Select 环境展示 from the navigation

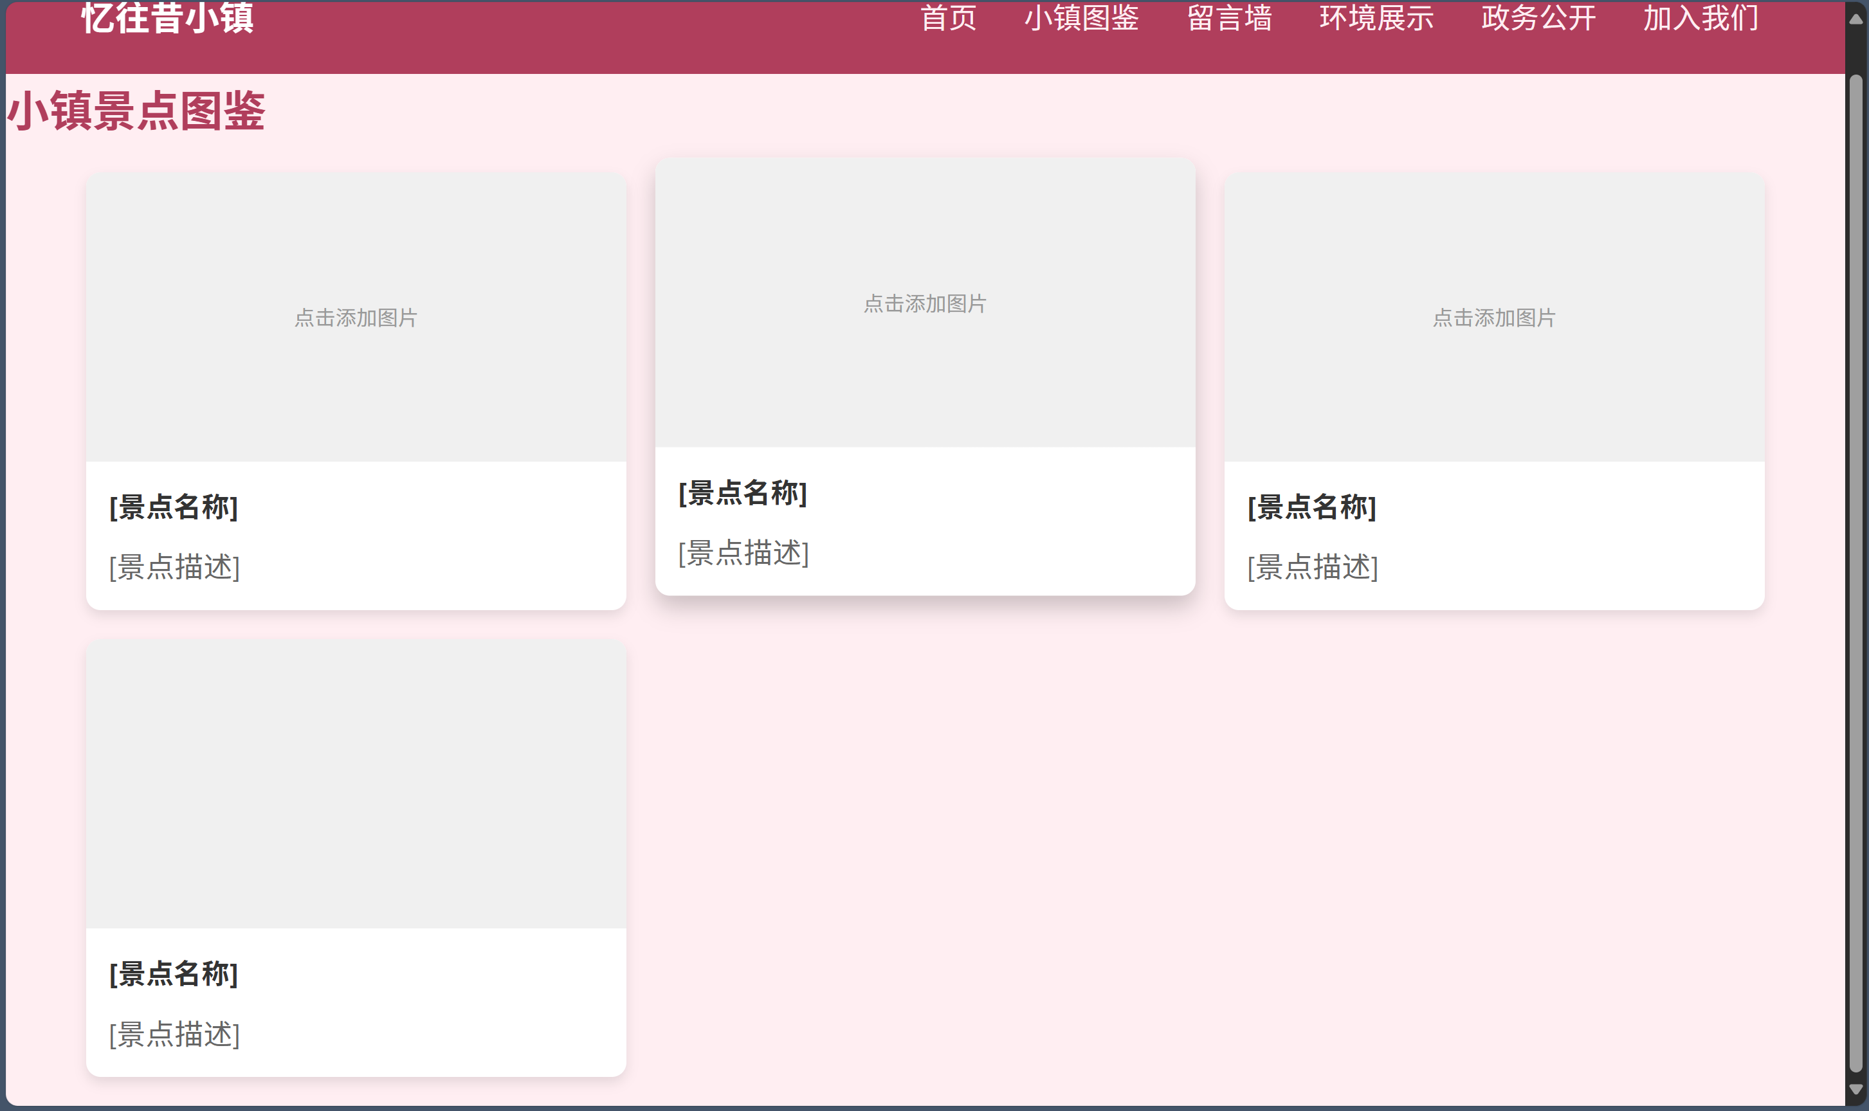[x=1376, y=18]
